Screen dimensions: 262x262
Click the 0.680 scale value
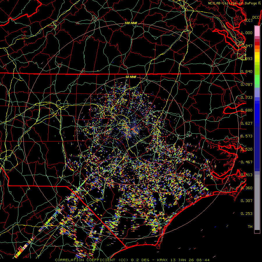point(247,110)
